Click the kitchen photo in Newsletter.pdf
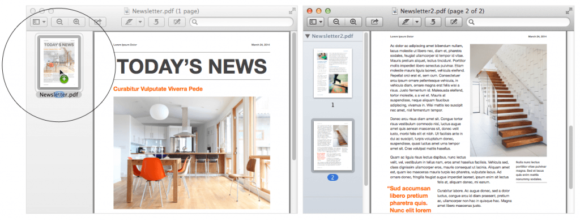This screenshot has width=580, height=221. tap(191, 153)
